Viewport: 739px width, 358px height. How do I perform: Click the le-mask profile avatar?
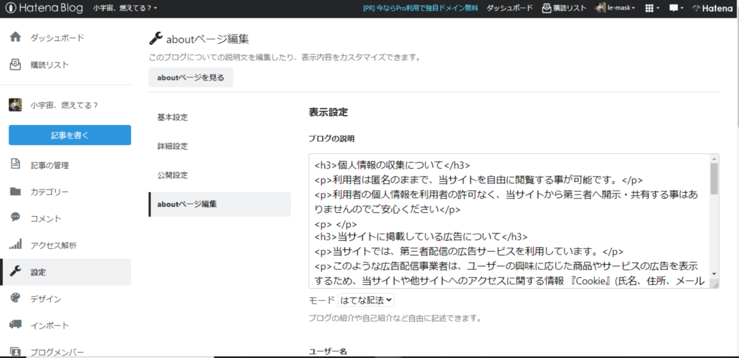[x=600, y=8]
